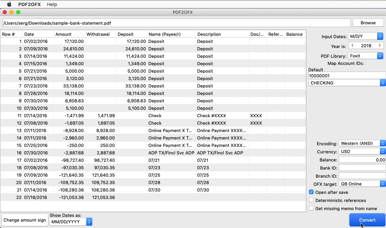This screenshot has height=228, width=386.
Task: Open the Encoding dropdown
Action: tap(362, 144)
